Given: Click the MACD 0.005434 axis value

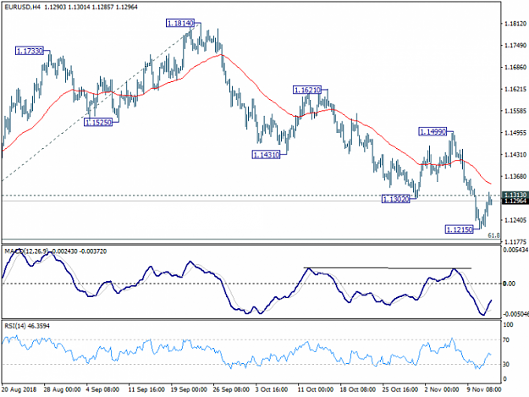Looking at the screenshot, I should pyautogui.click(x=515, y=250).
